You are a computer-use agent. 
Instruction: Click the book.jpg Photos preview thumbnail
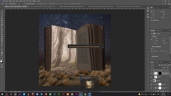(90, 85)
